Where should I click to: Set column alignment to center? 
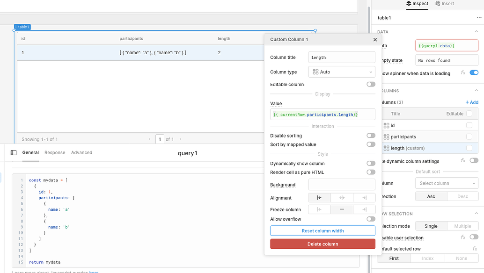[342, 197]
